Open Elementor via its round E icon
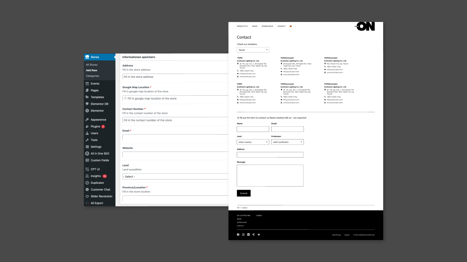 (x=87, y=110)
